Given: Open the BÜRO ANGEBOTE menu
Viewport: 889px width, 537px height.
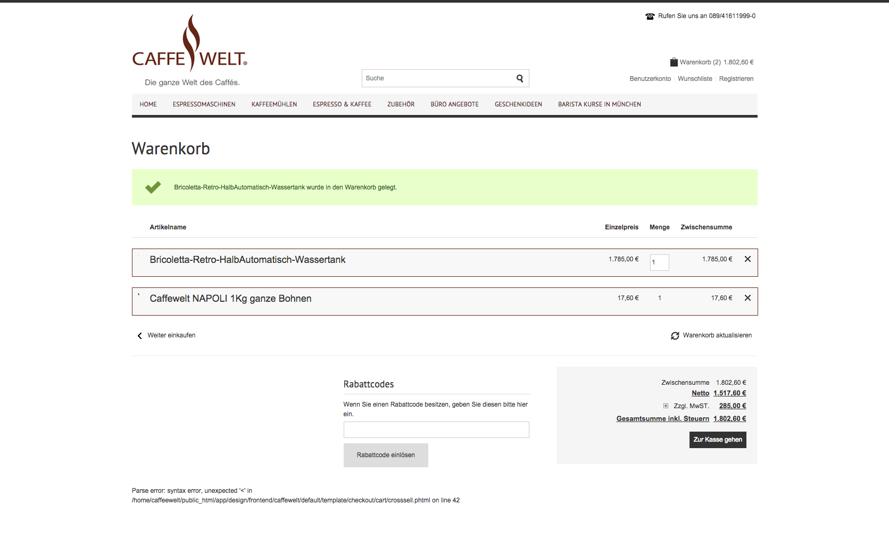Looking at the screenshot, I should (454, 104).
